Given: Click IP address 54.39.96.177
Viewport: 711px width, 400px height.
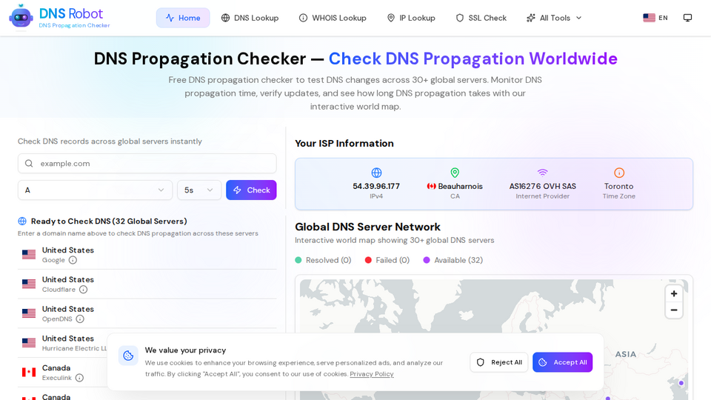Looking at the screenshot, I should [x=376, y=187].
